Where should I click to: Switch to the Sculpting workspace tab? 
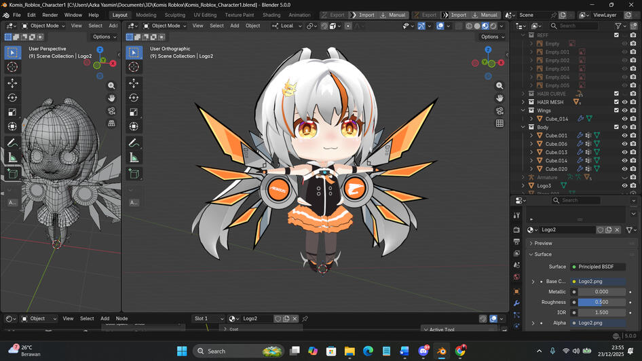point(175,15)
